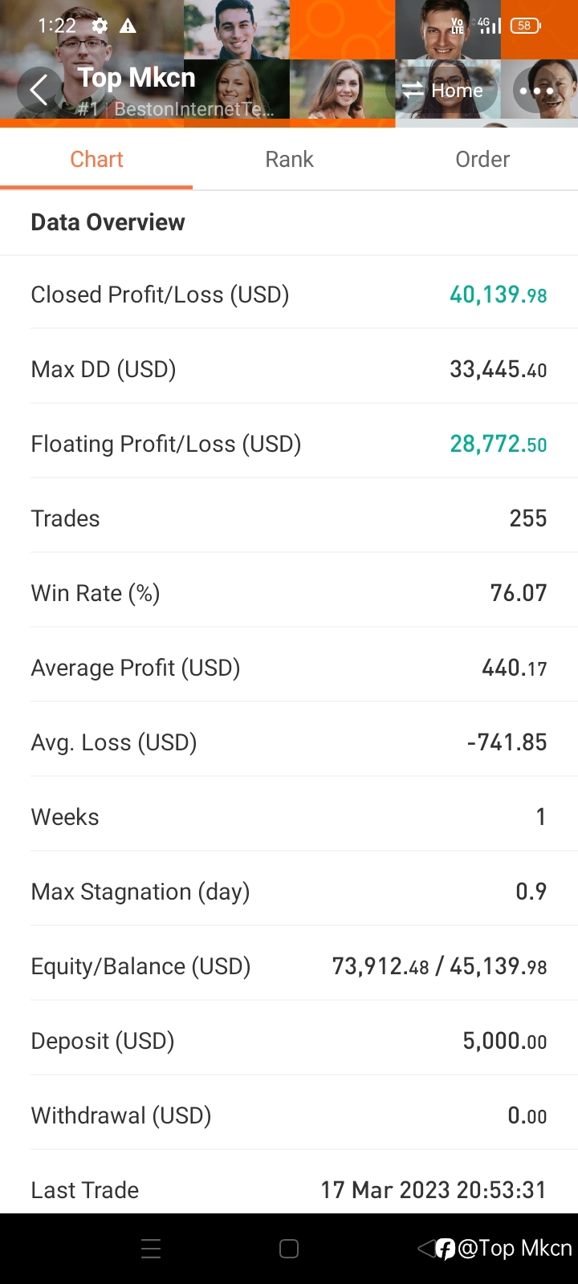Tap the Home switch button
Image resolution: width=578 pixels, height=1284 pixels.
coord(442,91)
